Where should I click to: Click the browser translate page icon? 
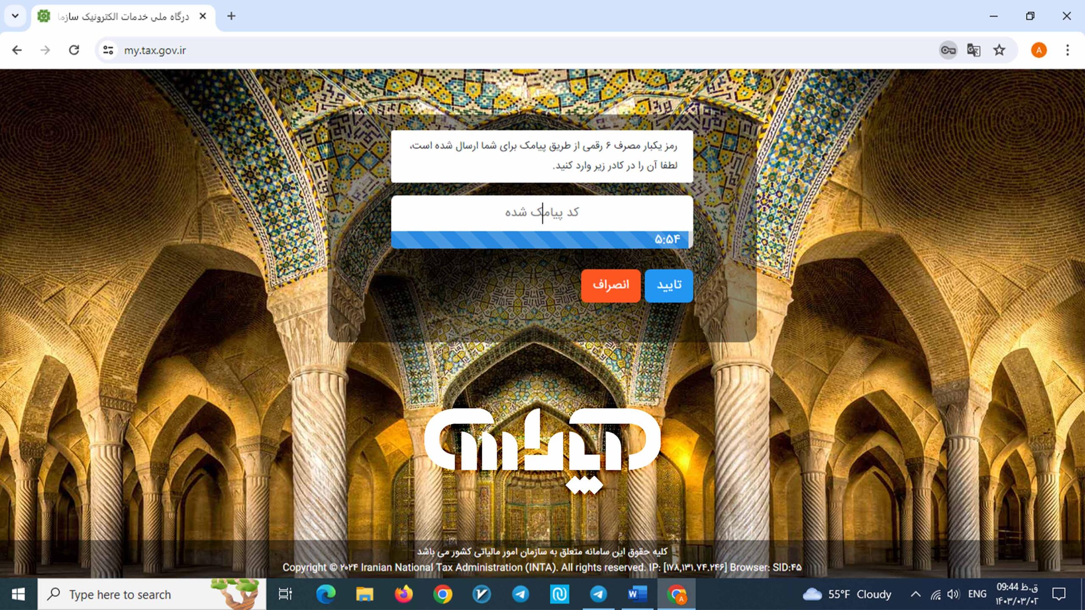(974, 50)
